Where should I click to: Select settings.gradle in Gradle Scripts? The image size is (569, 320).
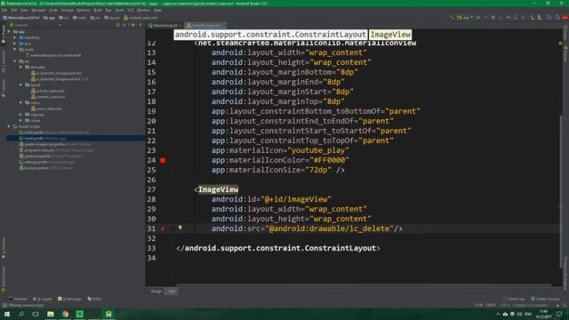click(47, 162)
